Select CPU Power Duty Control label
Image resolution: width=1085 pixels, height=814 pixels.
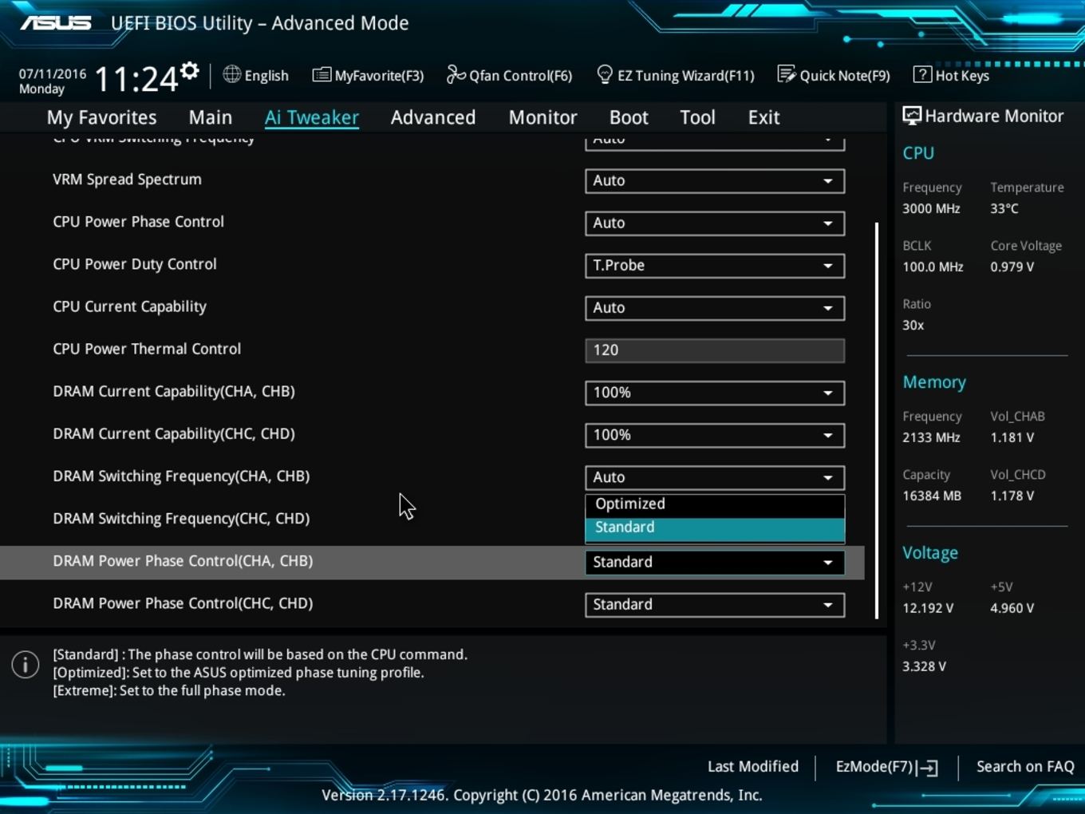point(135,264)
